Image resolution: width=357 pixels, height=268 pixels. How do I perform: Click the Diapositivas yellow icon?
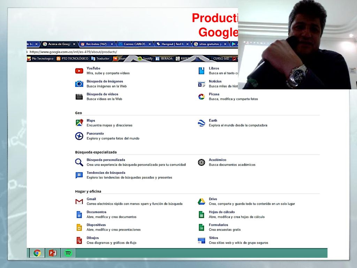tap(79, 227)
